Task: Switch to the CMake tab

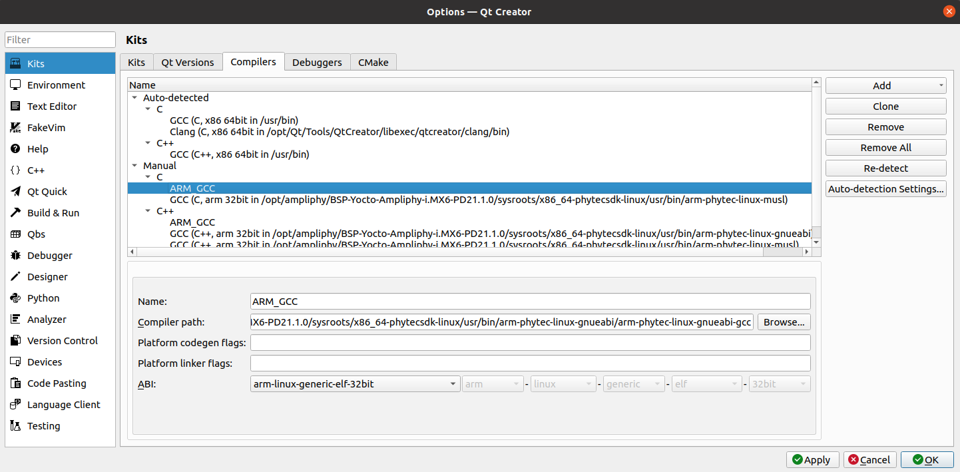Action: point(373,62)
